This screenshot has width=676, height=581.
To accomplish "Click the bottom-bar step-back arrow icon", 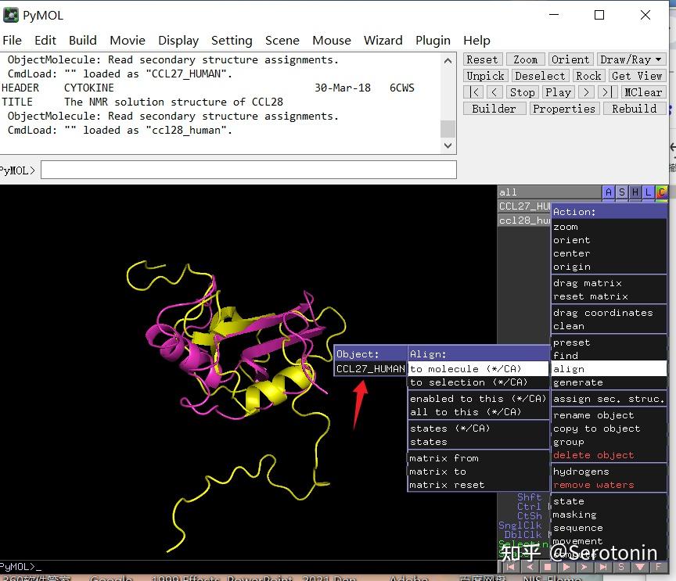I will coord(530,567).
